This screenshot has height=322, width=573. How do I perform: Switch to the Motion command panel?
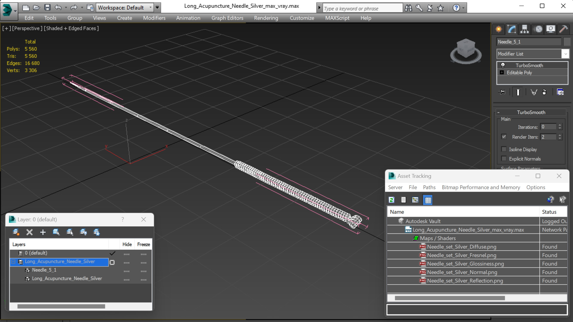coord(538,29)
